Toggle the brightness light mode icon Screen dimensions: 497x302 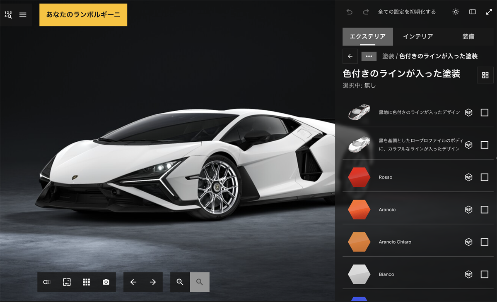click(456, 12)
